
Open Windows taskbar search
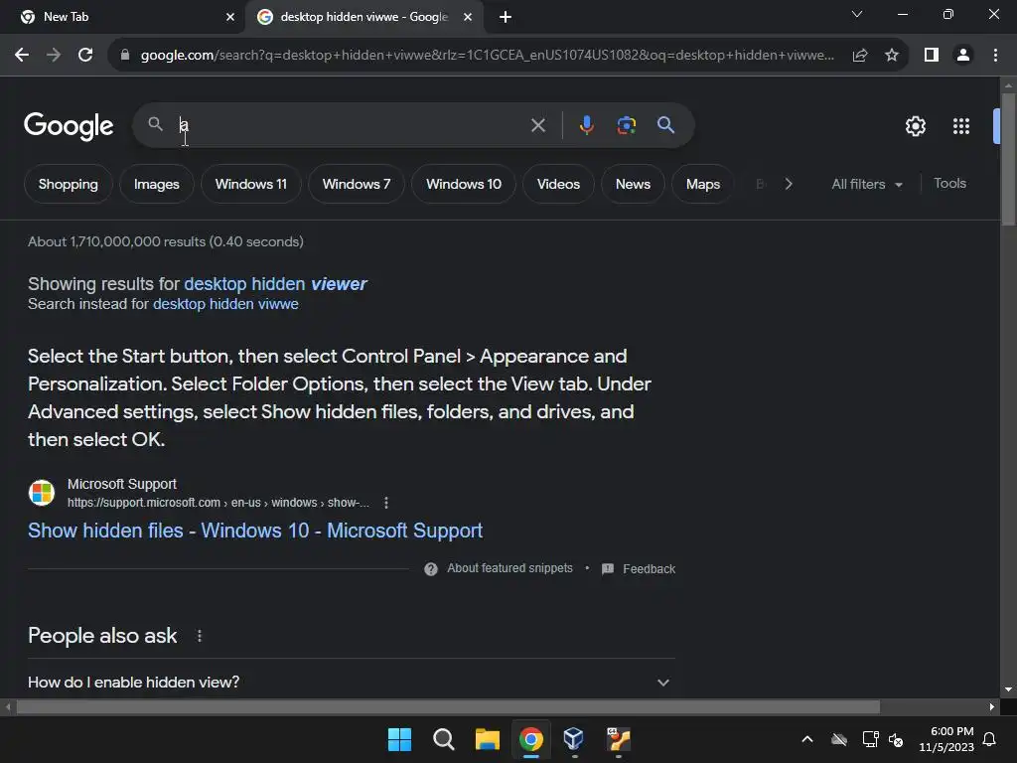point(444,739)
